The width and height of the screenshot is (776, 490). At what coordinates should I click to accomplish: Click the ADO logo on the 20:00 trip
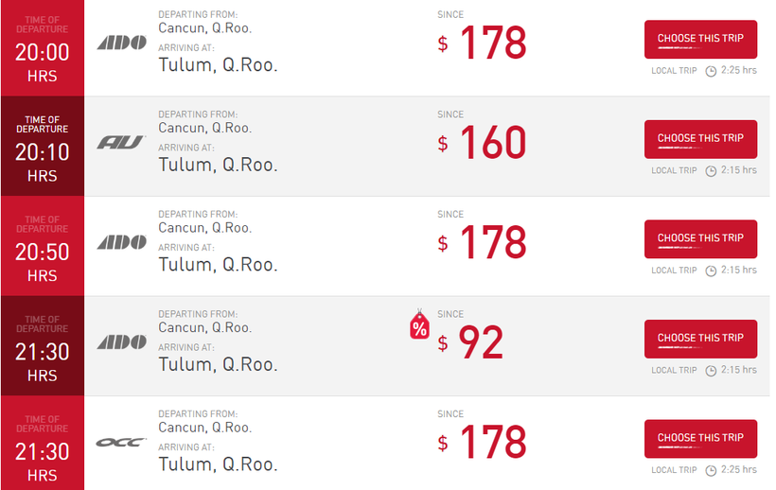click(x=122, y=43)
